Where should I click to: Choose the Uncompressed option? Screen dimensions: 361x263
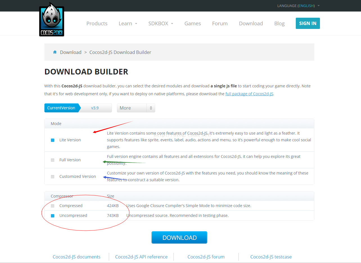[53, 216]
